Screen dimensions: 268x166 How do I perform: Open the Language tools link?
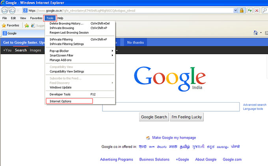(253, 109)
